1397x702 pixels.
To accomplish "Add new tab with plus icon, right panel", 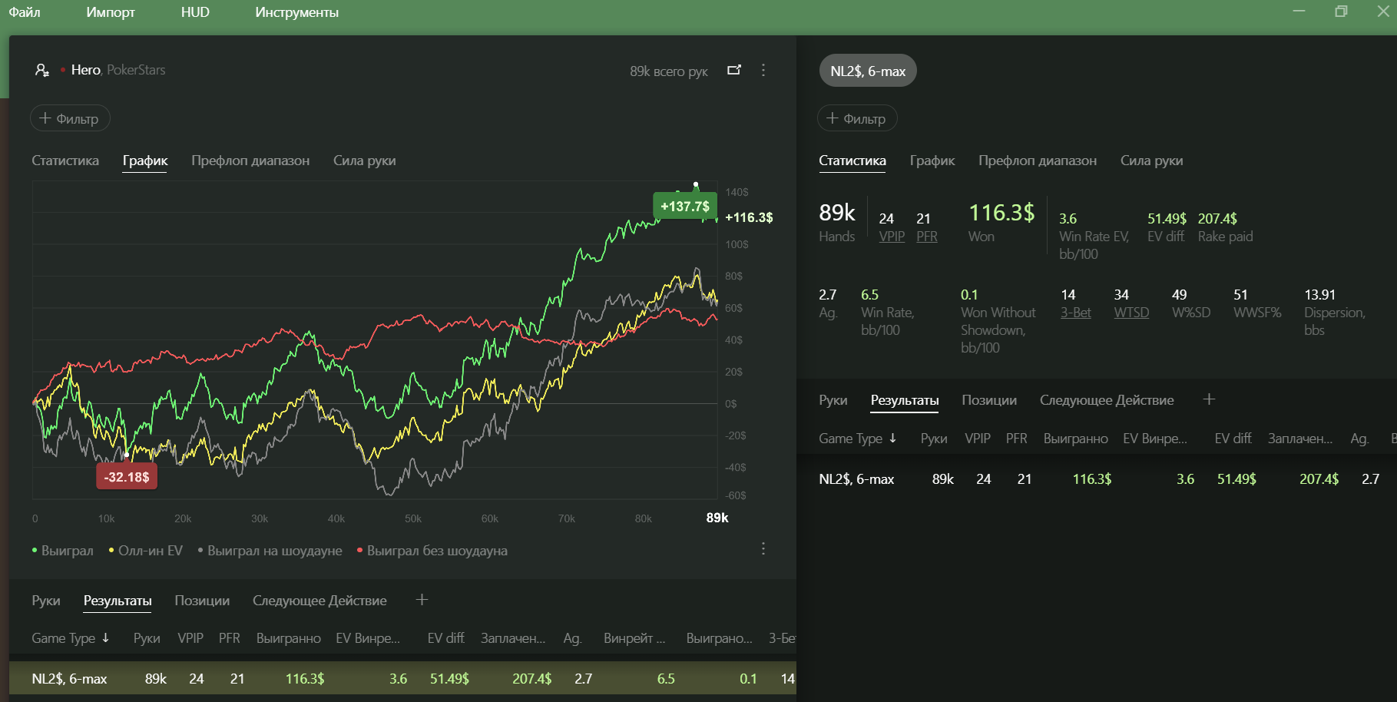I will (1209, 399).
